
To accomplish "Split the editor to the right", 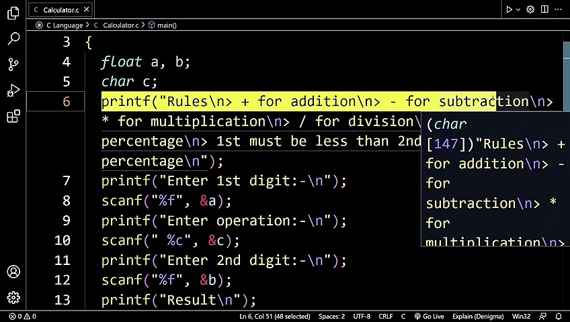I will [x=544, y=9].
